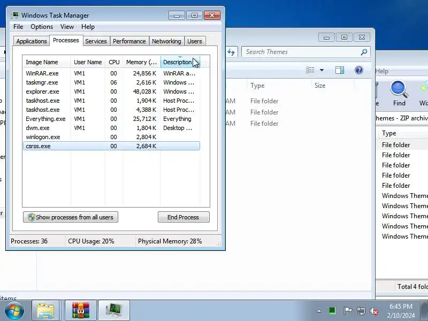Image resolution: width=428 pixels, height=321 pixels.
Task: Open the Explorer window Help icon
Action: pyautogui.click(x=359, y=70)
